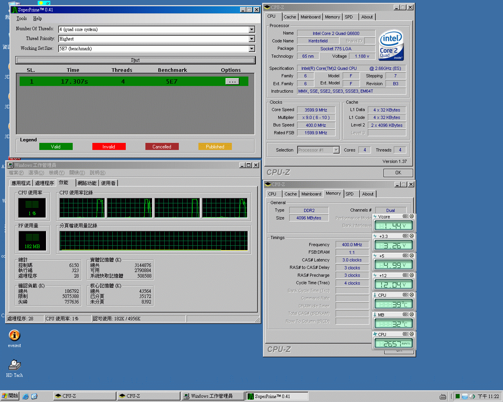Click the CAS# Latency value 3.0 clocks
Screen dimensions: 503x402
pyautogui.click(x=352, y=260)
